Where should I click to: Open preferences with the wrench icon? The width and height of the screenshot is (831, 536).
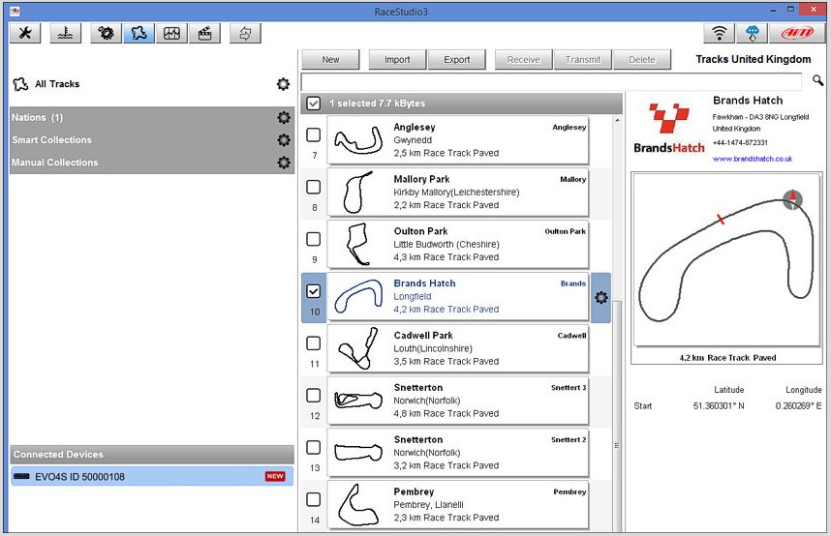pos(24,33)
